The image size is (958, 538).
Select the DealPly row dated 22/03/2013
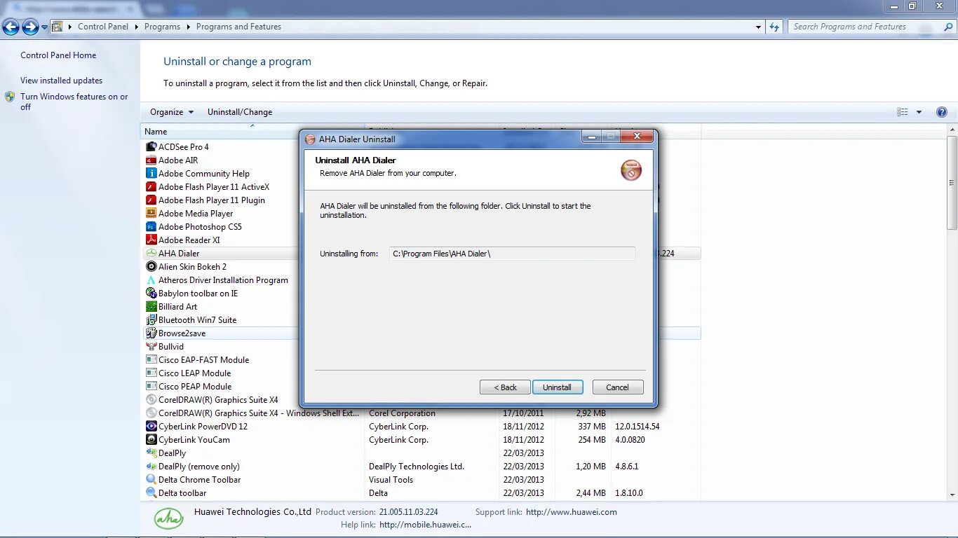(421, 453)
